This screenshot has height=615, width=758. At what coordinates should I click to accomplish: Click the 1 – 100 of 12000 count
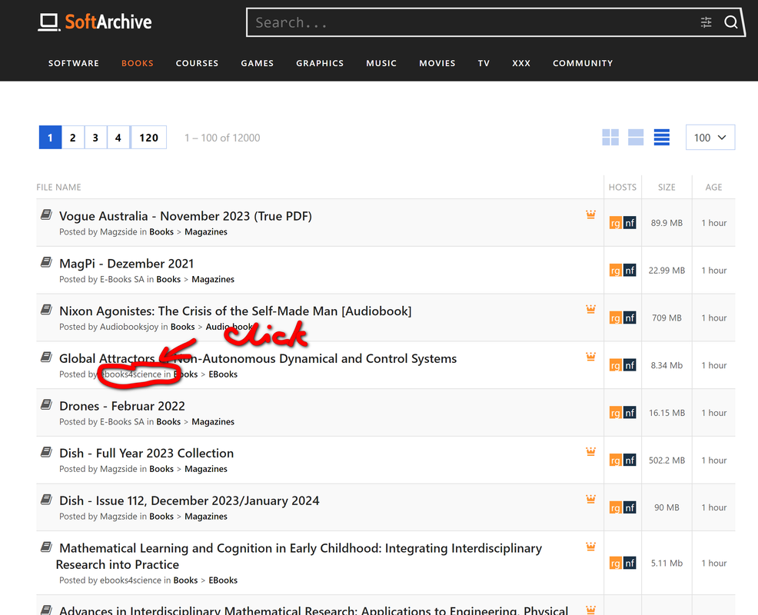(x=222, y=138)
